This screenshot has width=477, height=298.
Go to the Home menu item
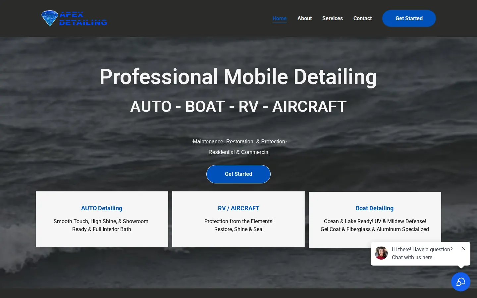click(280, 19)
